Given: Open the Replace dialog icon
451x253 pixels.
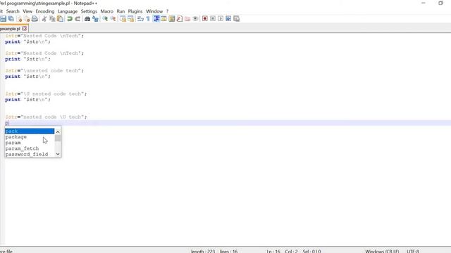Looking at the screenshot, I should [x=95, y=19].
